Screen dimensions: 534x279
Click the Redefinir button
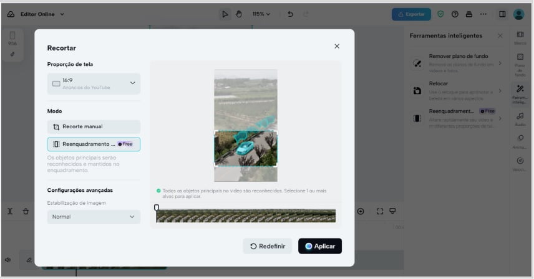coord(268,246)
